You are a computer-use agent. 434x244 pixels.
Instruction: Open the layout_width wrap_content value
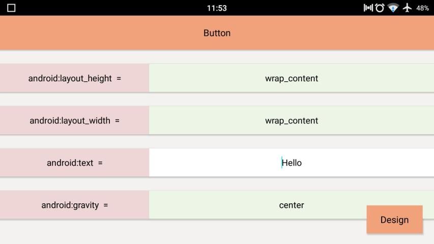[291, 120]
